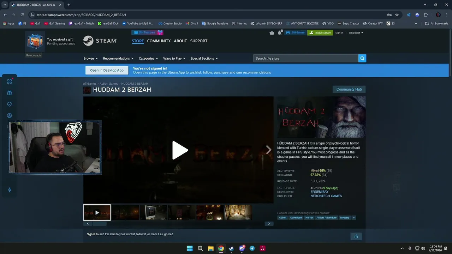Viewport: 452px width, 254px height.
Task: Click the Remove ads label
Action: (x=34, y=55)
